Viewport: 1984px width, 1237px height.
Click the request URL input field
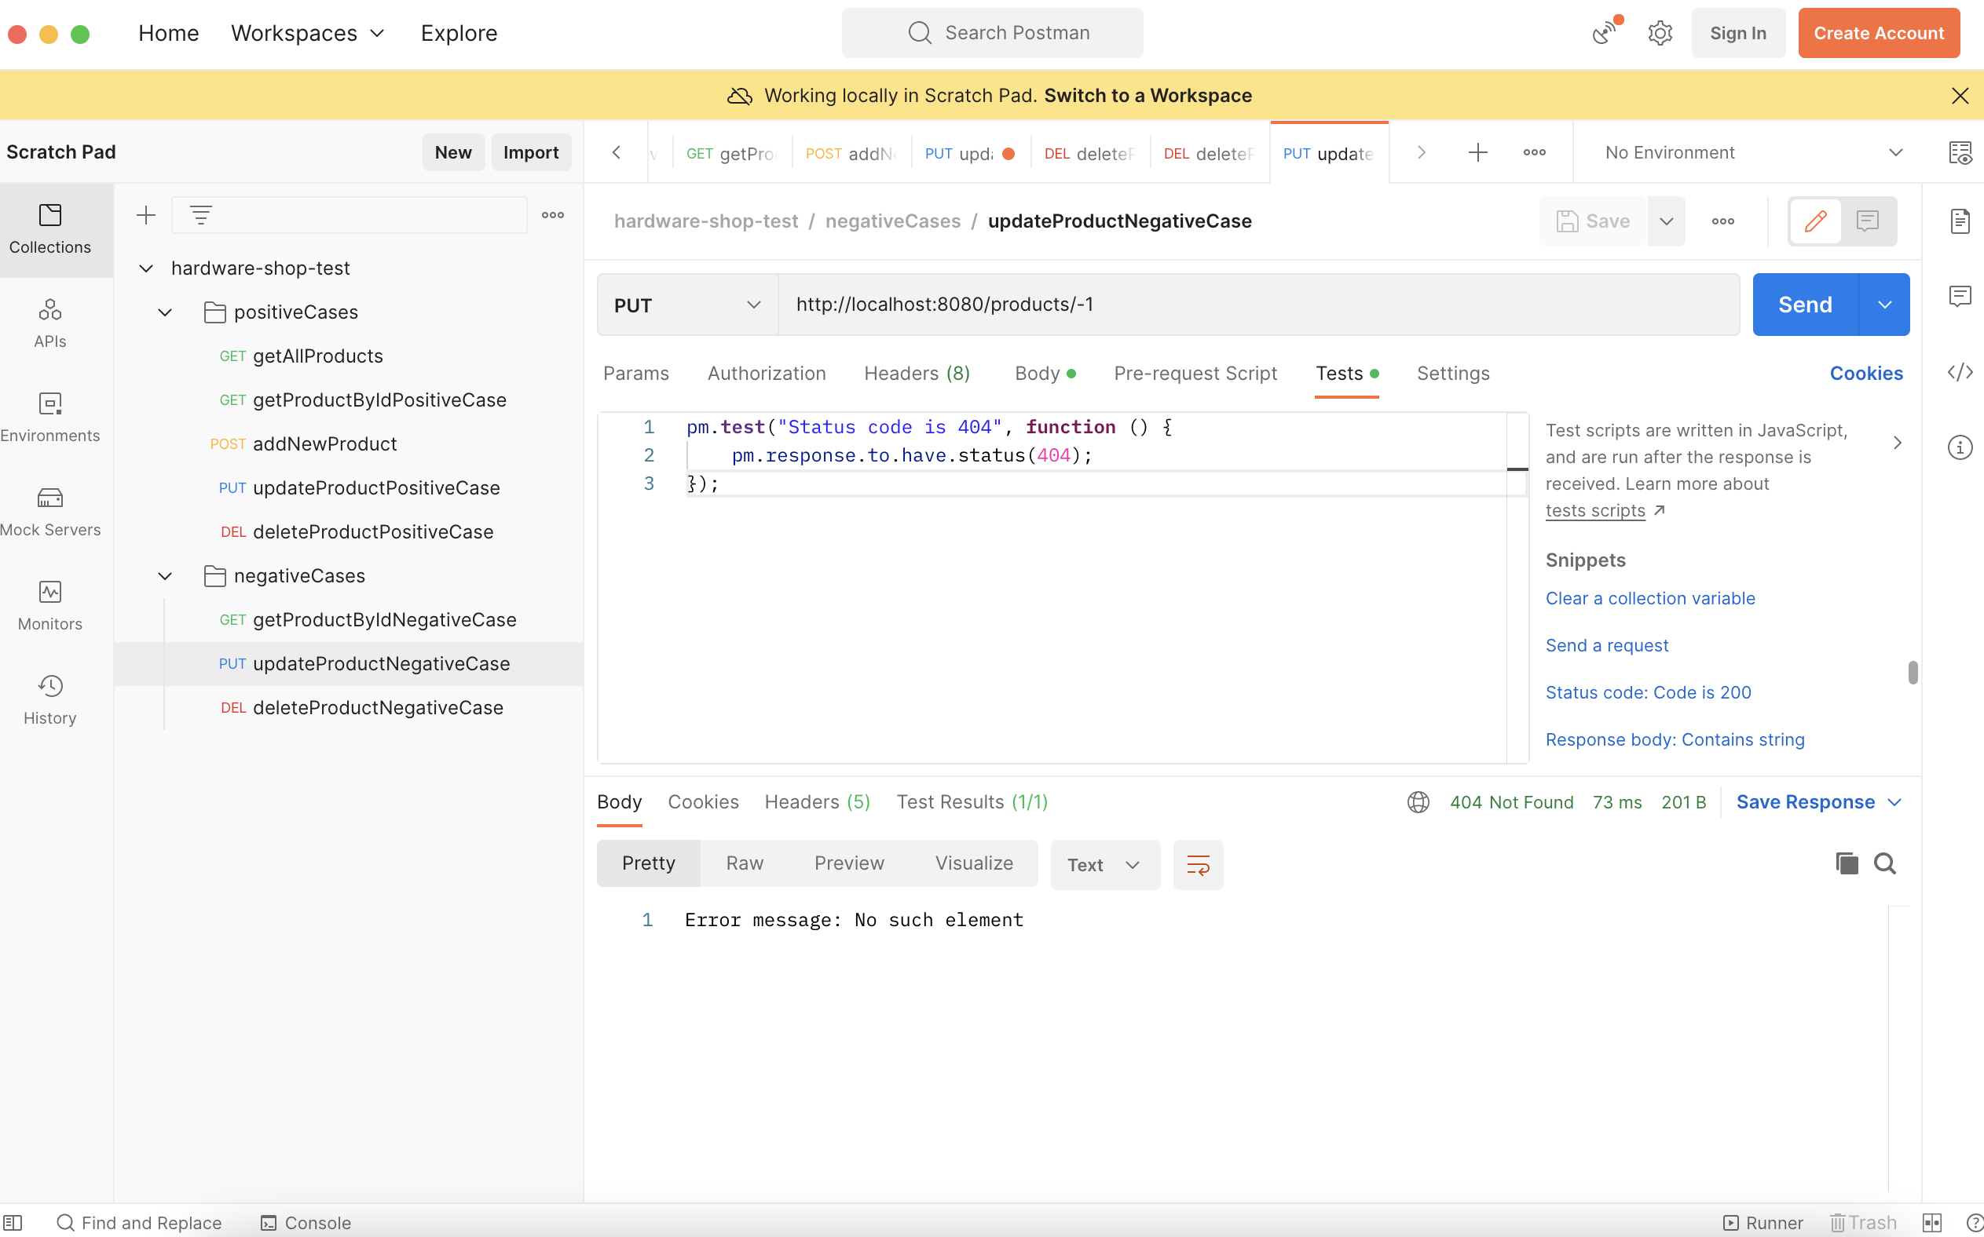1258,305
